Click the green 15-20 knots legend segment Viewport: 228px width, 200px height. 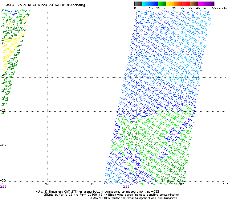tap(162, 4)
